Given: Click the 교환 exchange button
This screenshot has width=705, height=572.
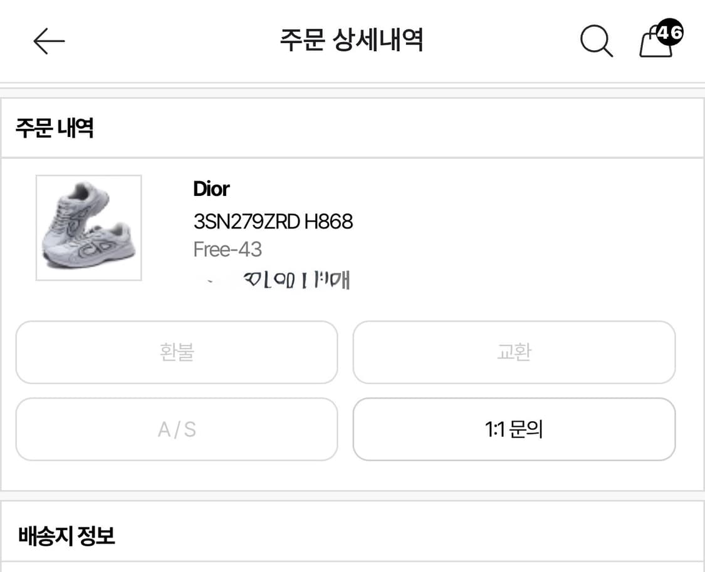Looking at the screenshot, I should pyautogui.click(x=514, y=352).
